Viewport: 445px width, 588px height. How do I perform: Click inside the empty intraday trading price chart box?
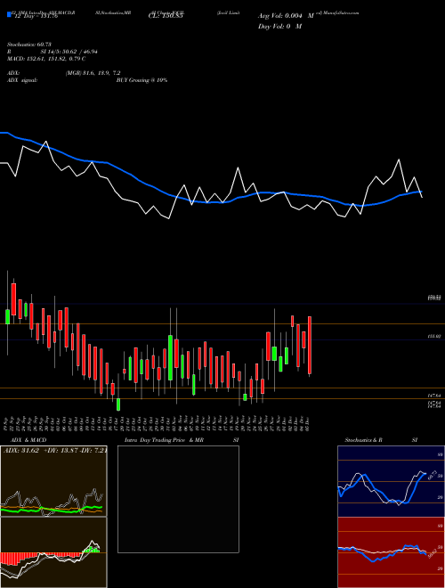point(178,499)
